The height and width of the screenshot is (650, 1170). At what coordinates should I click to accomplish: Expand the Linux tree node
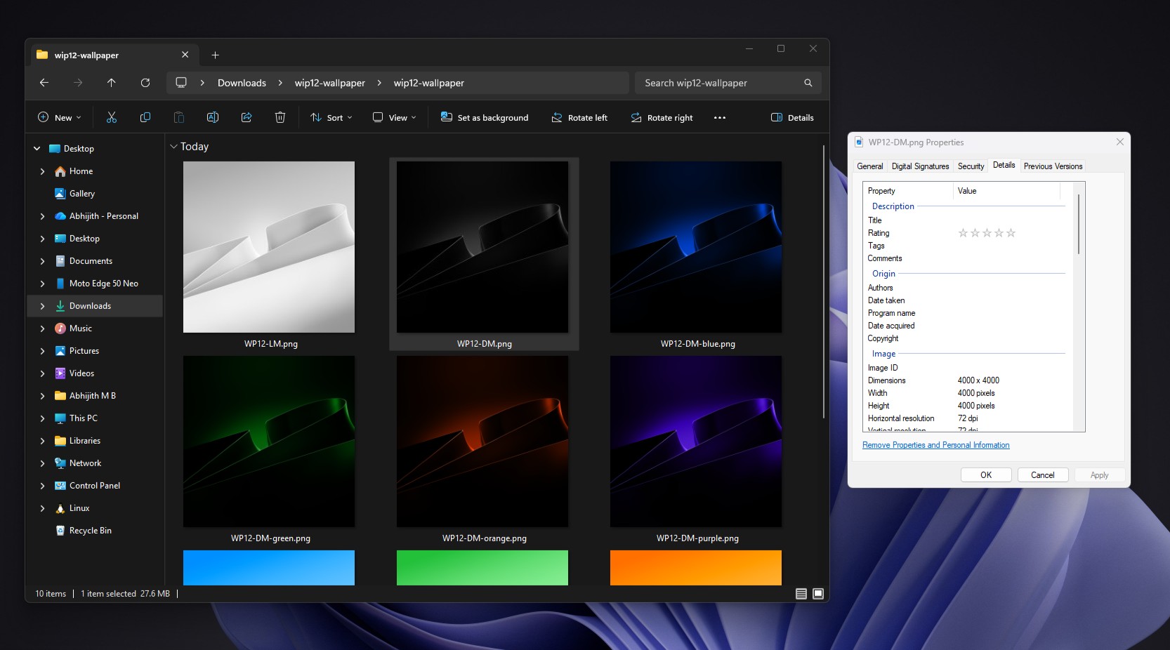(42, 508)
